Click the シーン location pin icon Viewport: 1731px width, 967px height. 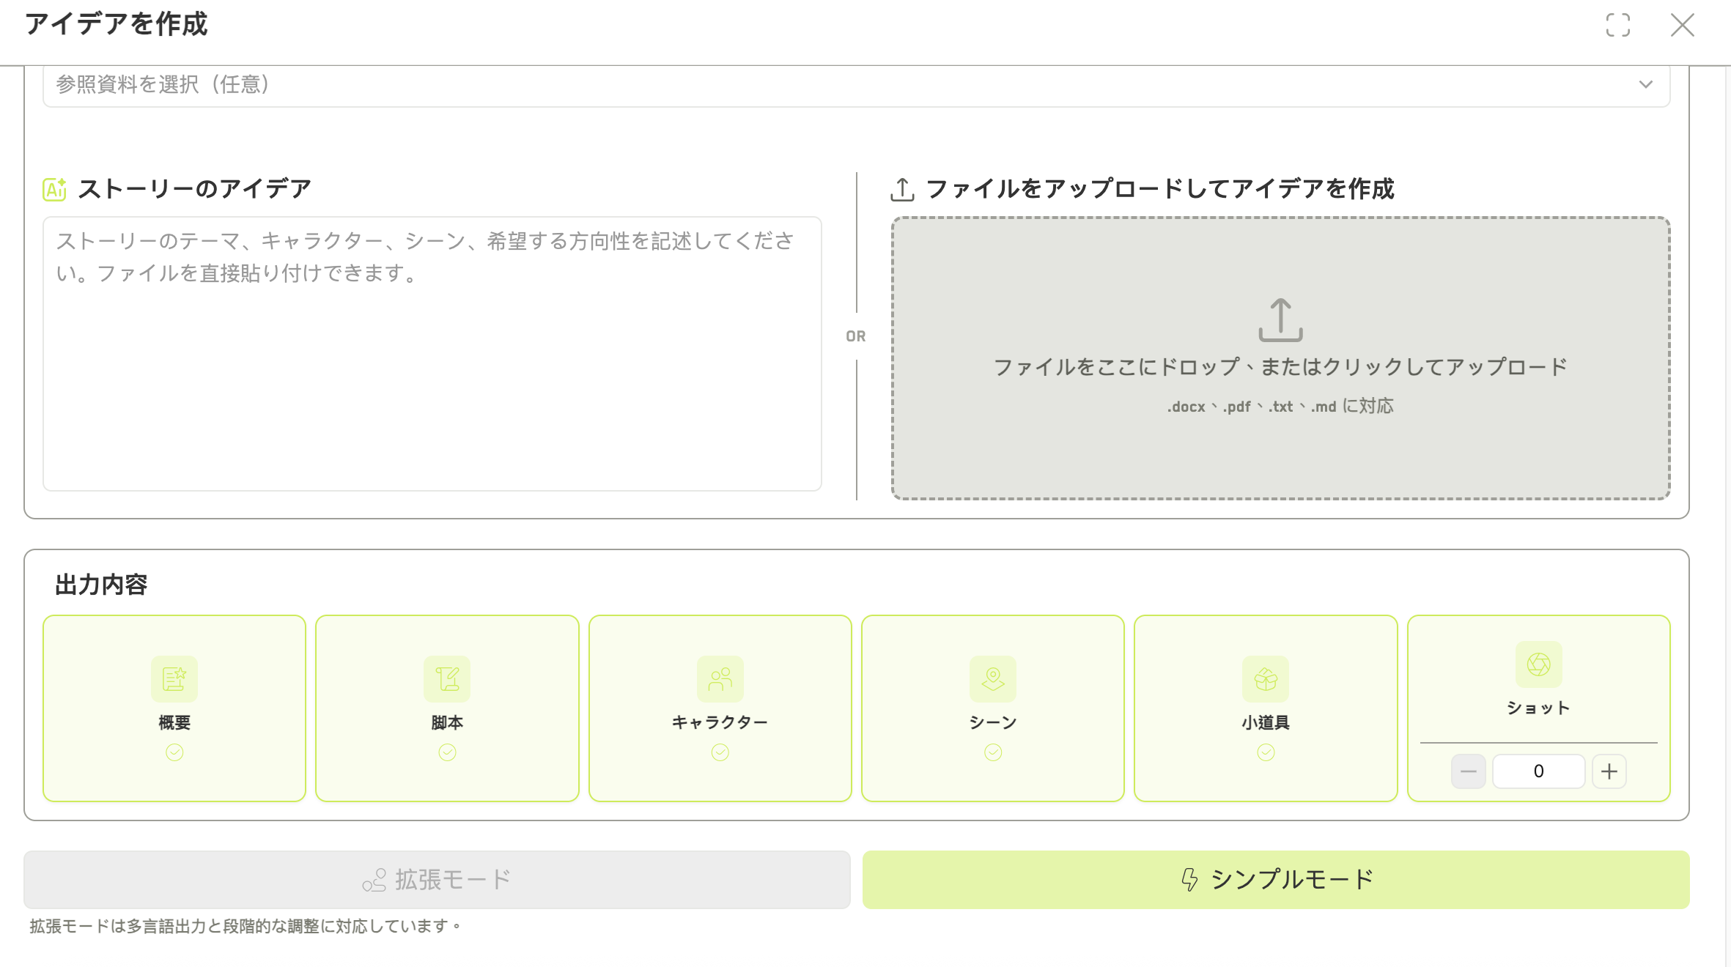(x=993, y=679)
